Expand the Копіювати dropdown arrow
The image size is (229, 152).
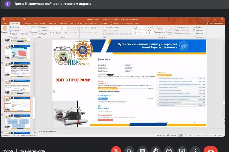pos(22,31)
